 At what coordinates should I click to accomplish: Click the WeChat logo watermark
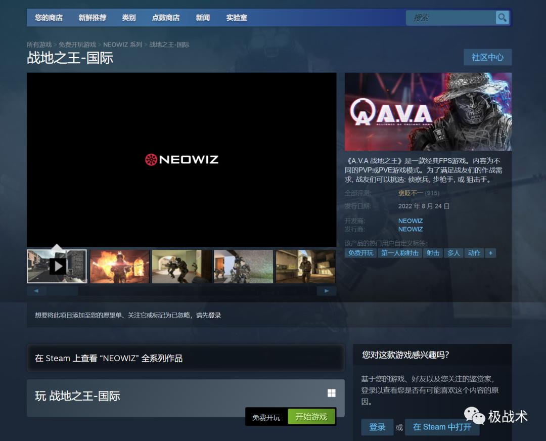[474, 416]
